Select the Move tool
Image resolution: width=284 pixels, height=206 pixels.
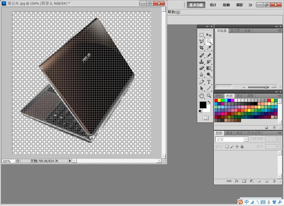(x=209, y=35)
